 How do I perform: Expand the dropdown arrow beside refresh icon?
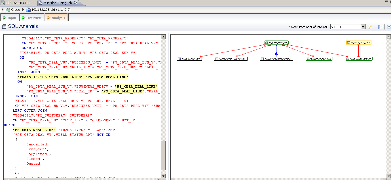(x=375, y=27)
